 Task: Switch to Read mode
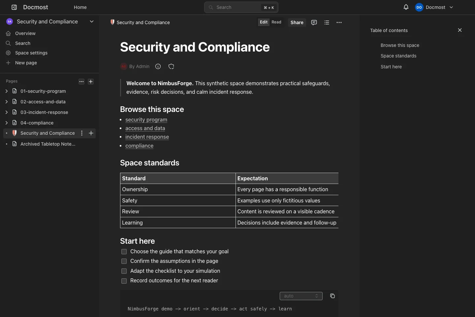(276, 22)
